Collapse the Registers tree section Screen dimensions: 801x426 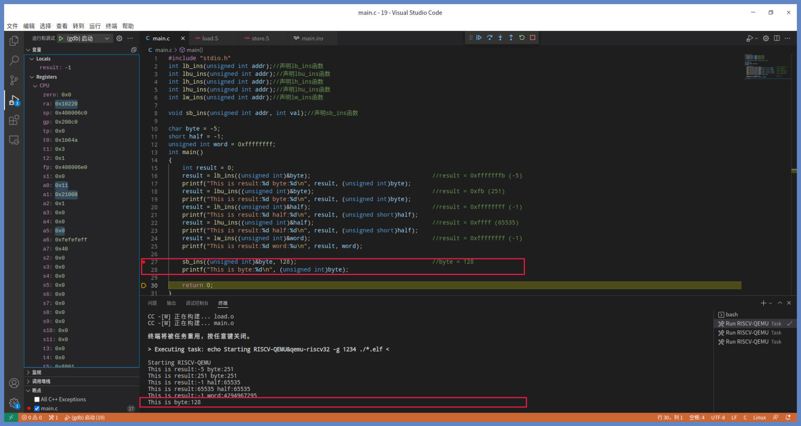coord(32,77)
